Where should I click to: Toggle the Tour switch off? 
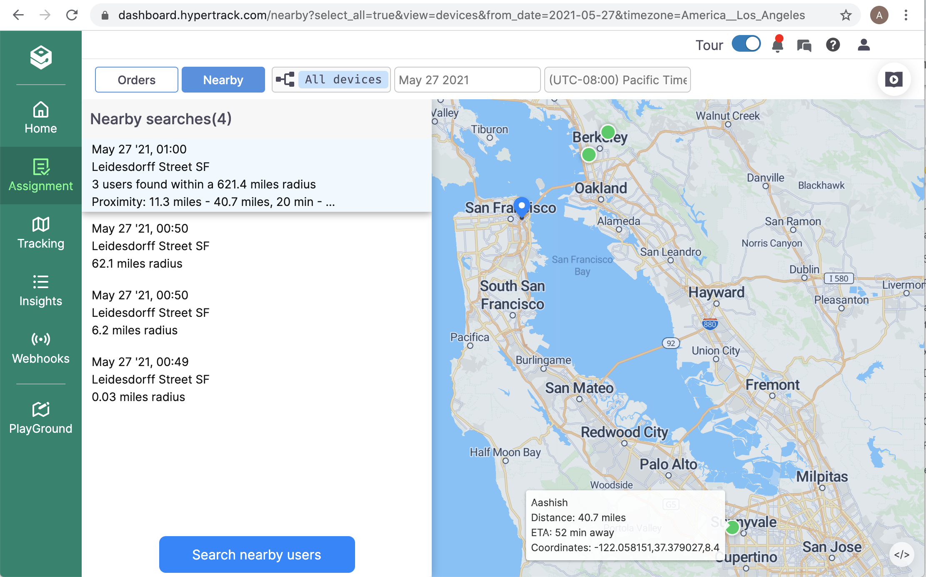[746, 44]
